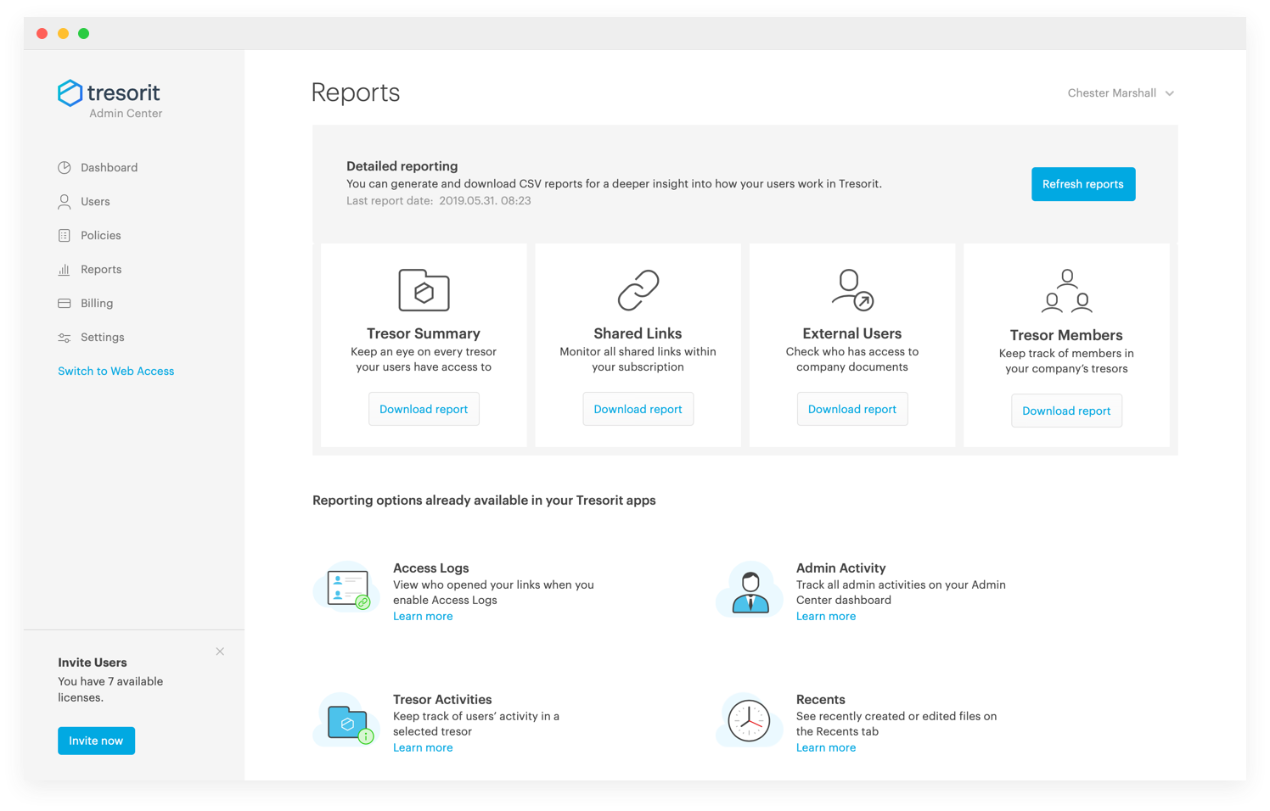1270x811 pixels.
Task: Click the Shared Links chain icon
Action: pos(638,290)
